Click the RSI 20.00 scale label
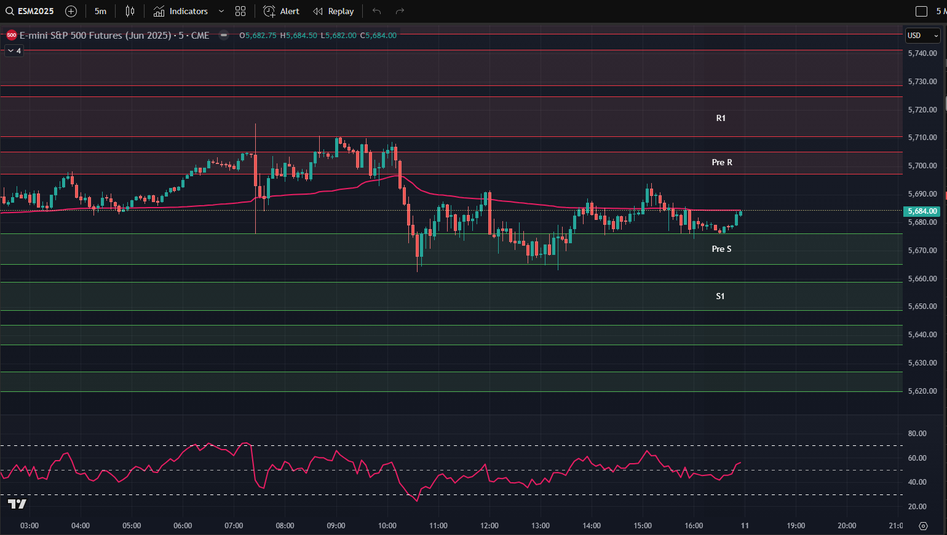 coord(917,507)
